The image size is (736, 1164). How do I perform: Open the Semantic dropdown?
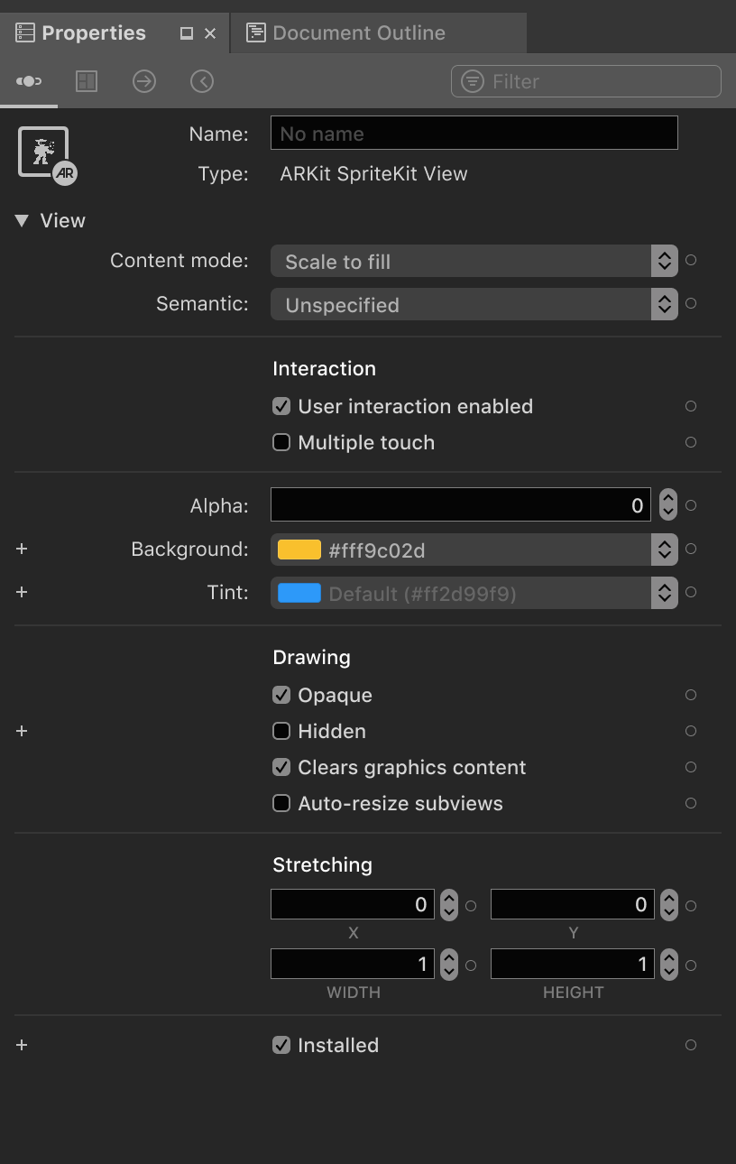coord(664,304)
